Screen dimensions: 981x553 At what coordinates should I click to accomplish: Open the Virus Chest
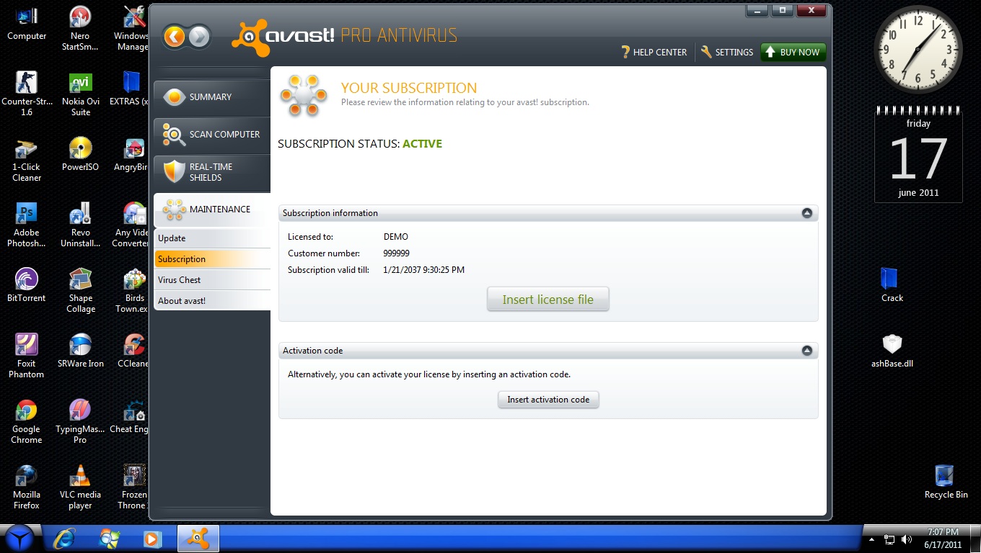(212, 280)
